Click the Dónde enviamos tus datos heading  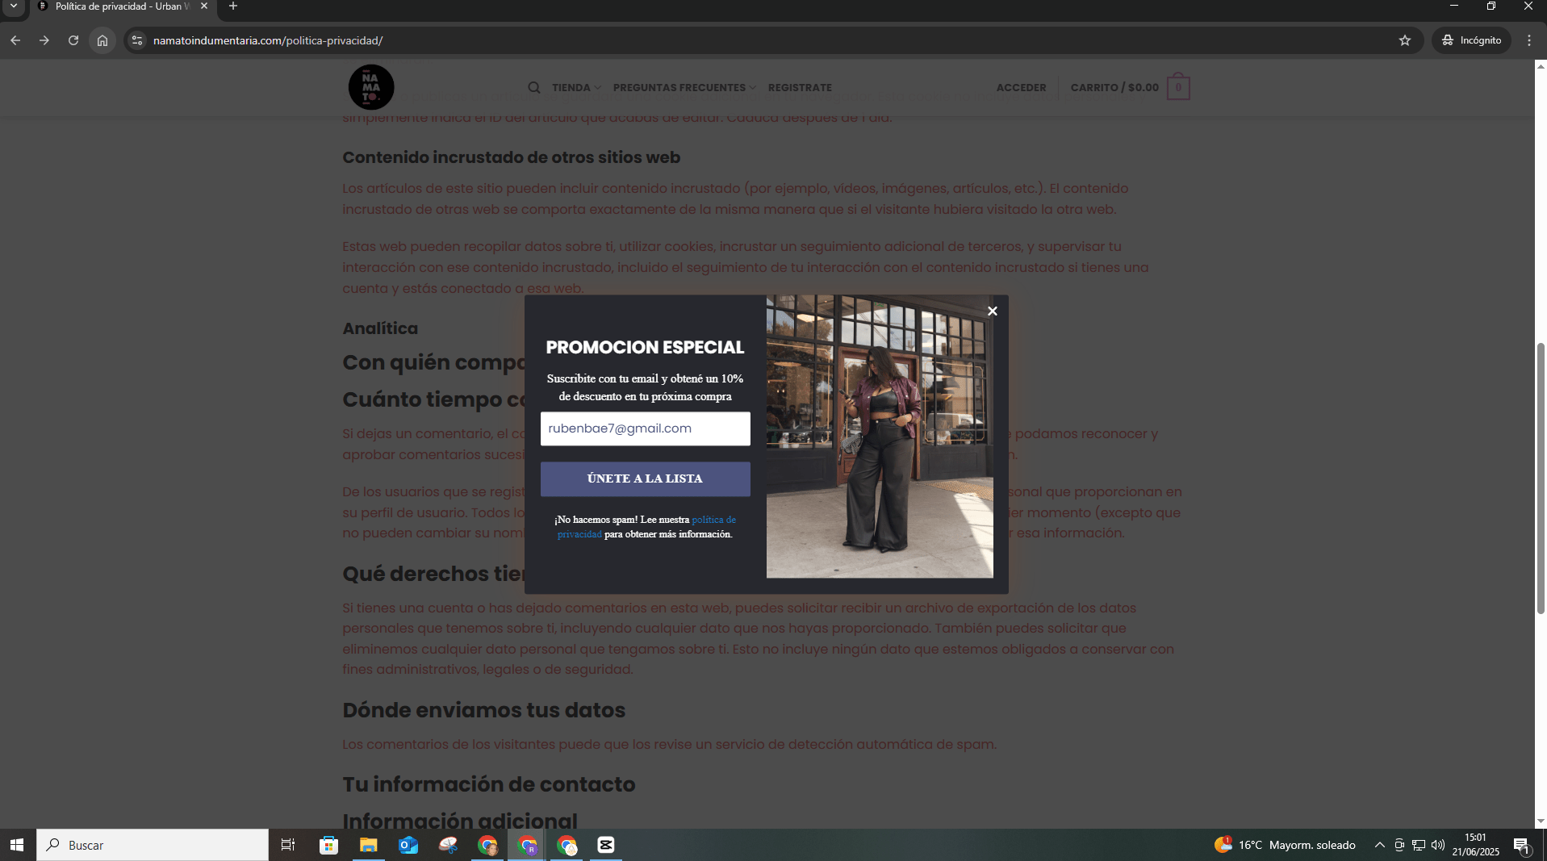(x=483, y=710)
